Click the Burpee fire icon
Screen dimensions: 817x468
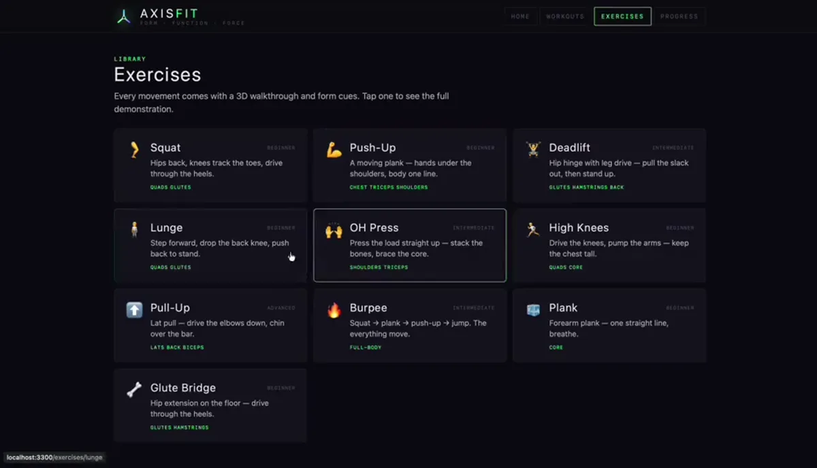point(334,310)
